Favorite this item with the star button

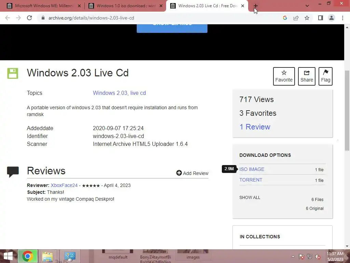(x=284, y=76)
